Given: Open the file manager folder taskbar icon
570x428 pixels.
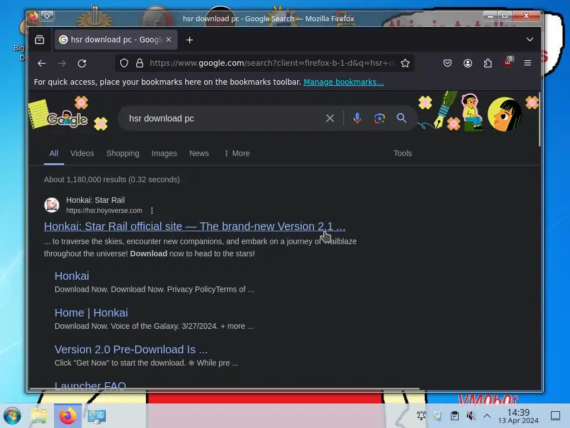Looking at the screenshot, I should click(x=39, y=416).
